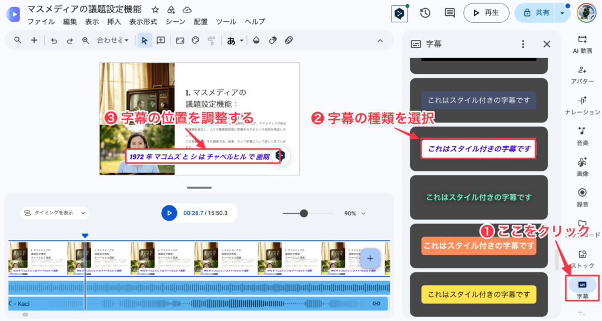
Task: Star the マスメディアの議題設定機能 document
Action: coord(155,9)
